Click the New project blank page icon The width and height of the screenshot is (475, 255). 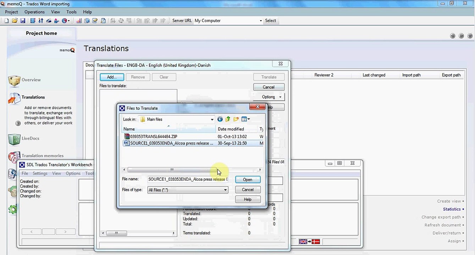coord(6,21)
